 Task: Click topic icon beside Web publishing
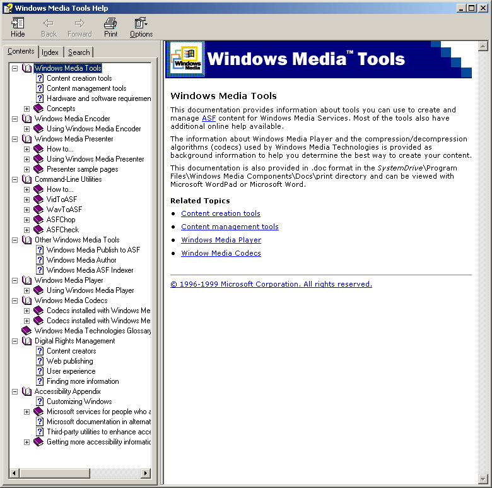(40, 361)
